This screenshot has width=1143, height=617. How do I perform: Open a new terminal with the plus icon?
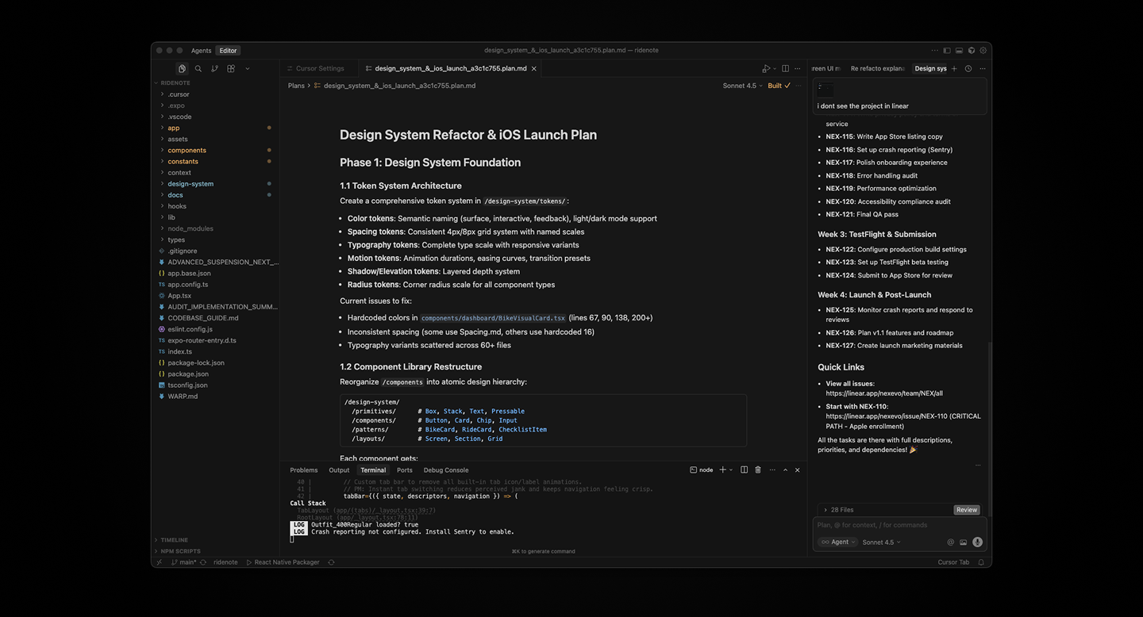click(721, 469)
